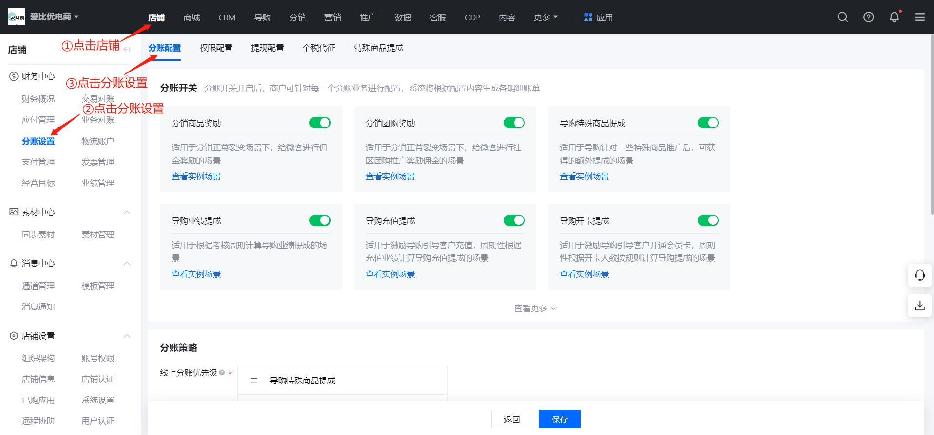The width and height of the screenshot is (934, 435).
Task: View 查看实例场景 under 导购业绩提成
Action: [196, 274]
